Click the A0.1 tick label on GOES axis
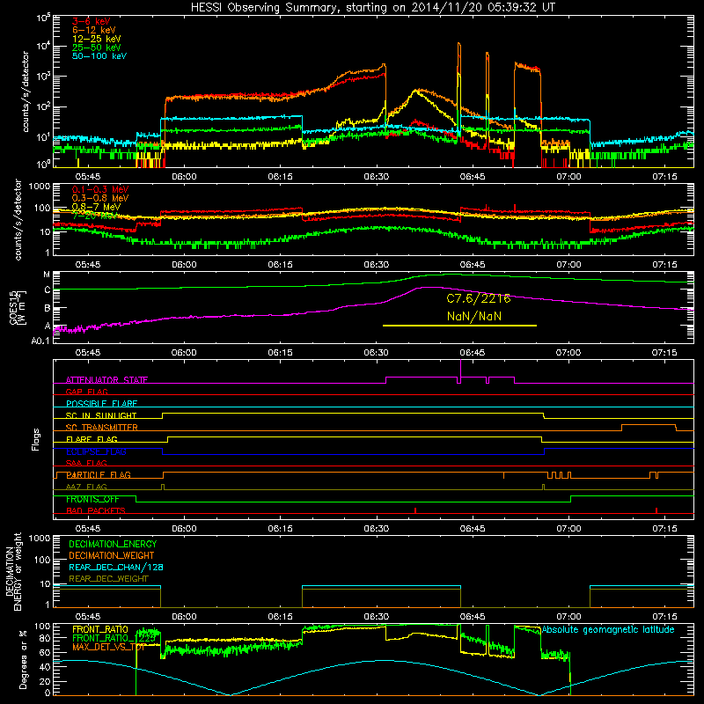The width and height of the screenshot is (704, 704). 40,341
